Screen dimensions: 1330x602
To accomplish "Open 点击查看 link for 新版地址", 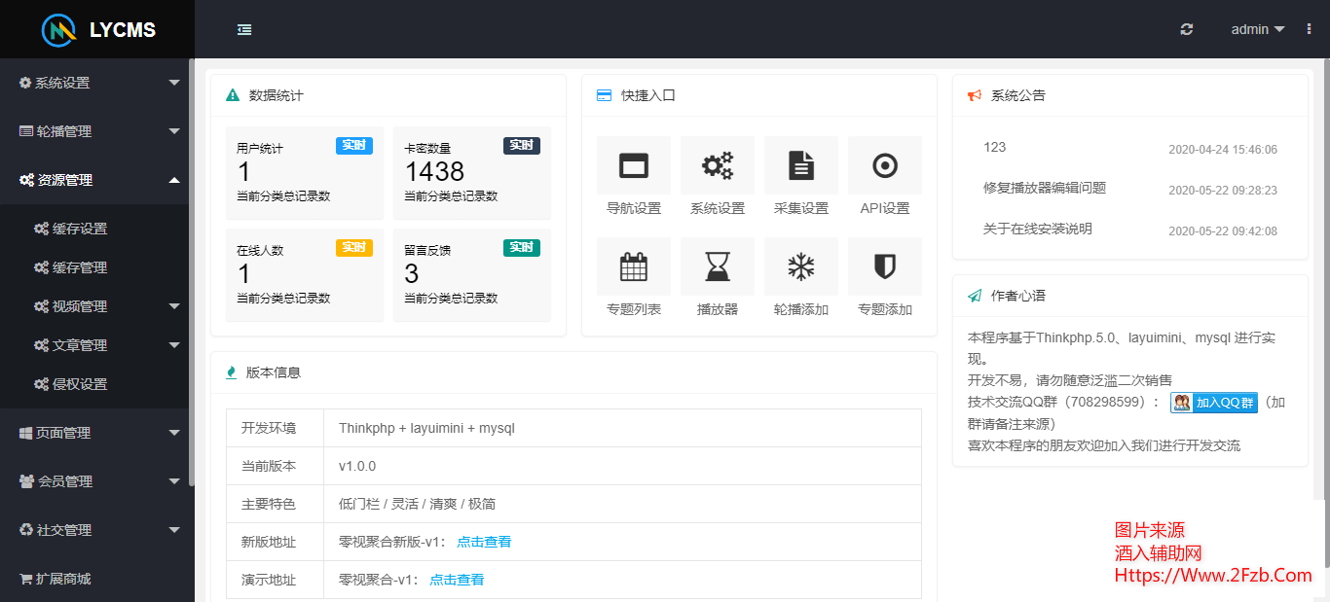I will (x=484, y=542).
